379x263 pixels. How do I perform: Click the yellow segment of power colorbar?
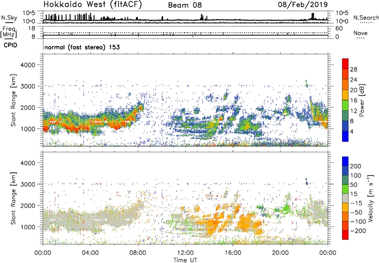tap(345, 95)
